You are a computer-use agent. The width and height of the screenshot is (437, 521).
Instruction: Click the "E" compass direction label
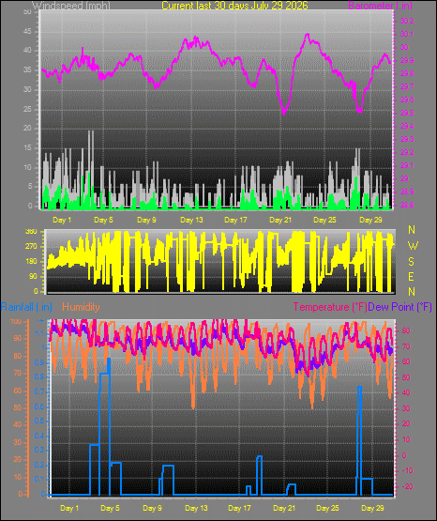[411, 277]
